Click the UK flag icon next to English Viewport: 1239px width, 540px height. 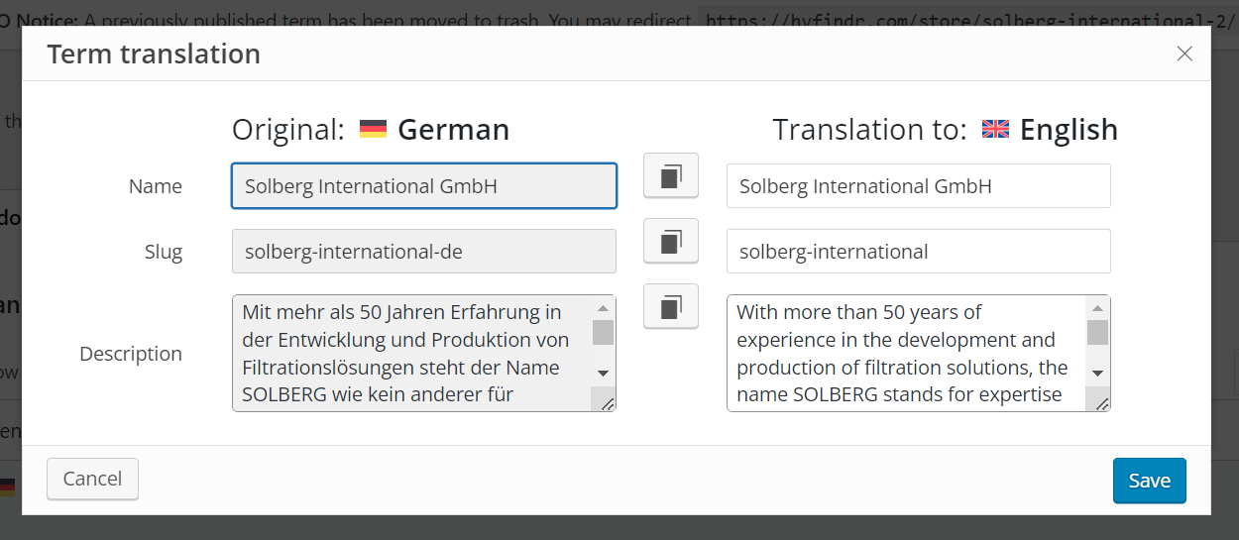995,130
